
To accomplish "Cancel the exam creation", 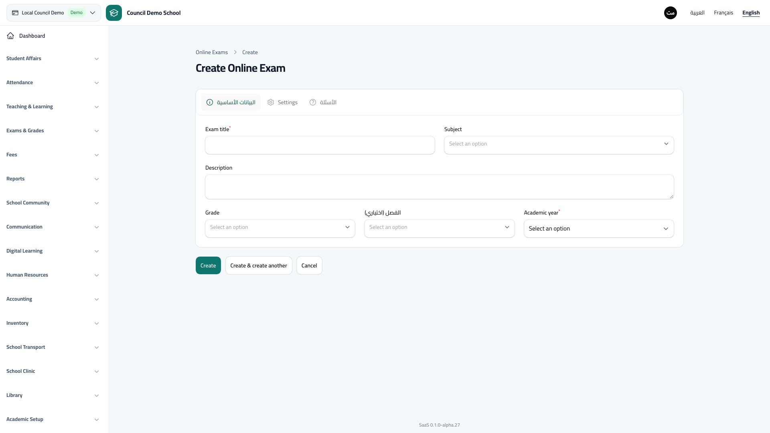I will pos(309,265).
